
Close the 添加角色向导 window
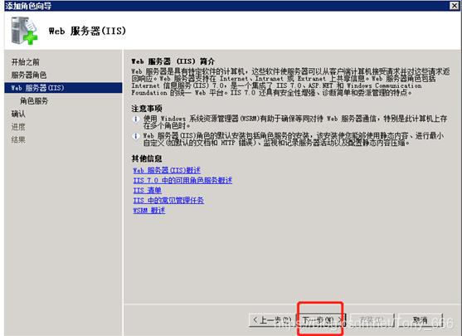click(454, 5)
